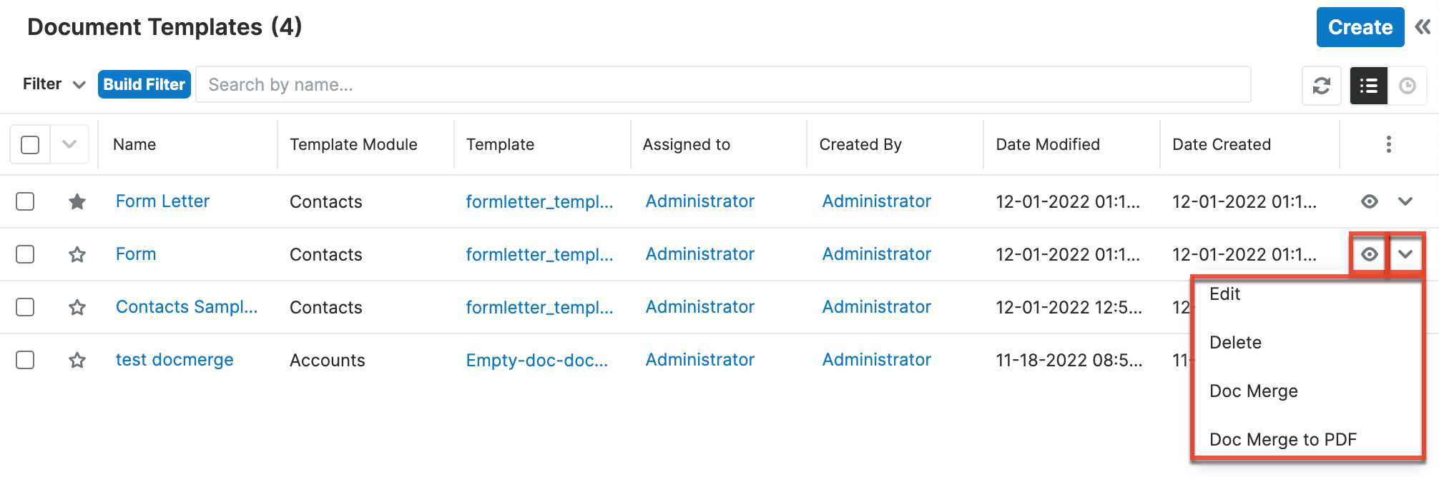The image size is (1439, 477).
Task: Select Delete from the row actions menu
Action: click(1235, 342)
